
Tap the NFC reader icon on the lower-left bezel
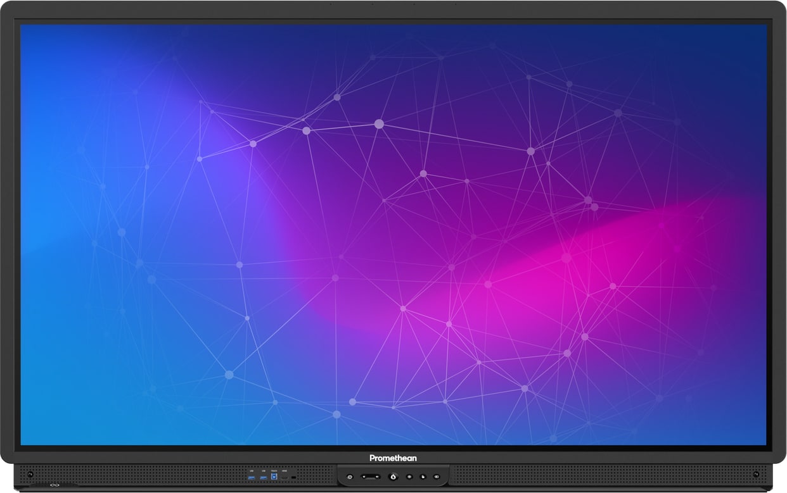click(x=54, y=486)
